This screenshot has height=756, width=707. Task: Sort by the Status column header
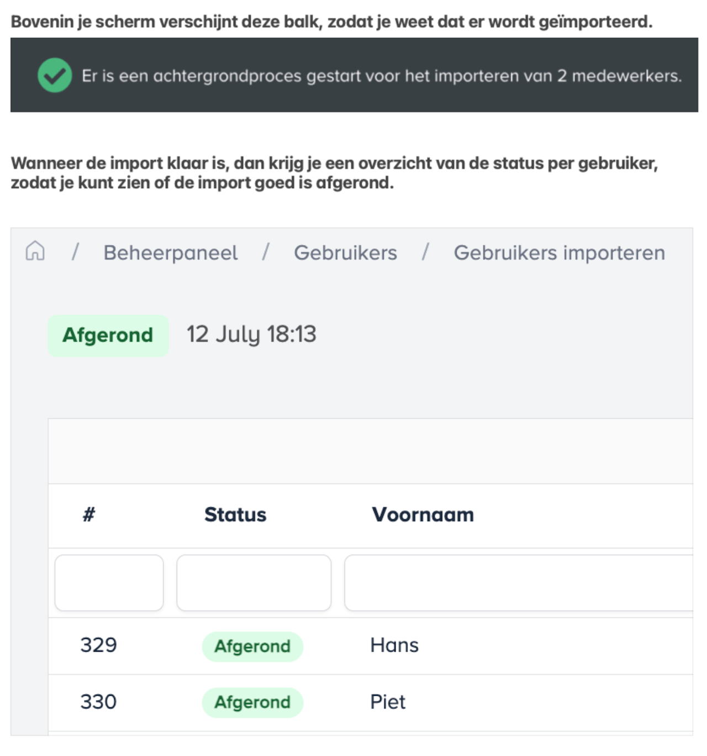pyautogui.click(x=235, y=514)
